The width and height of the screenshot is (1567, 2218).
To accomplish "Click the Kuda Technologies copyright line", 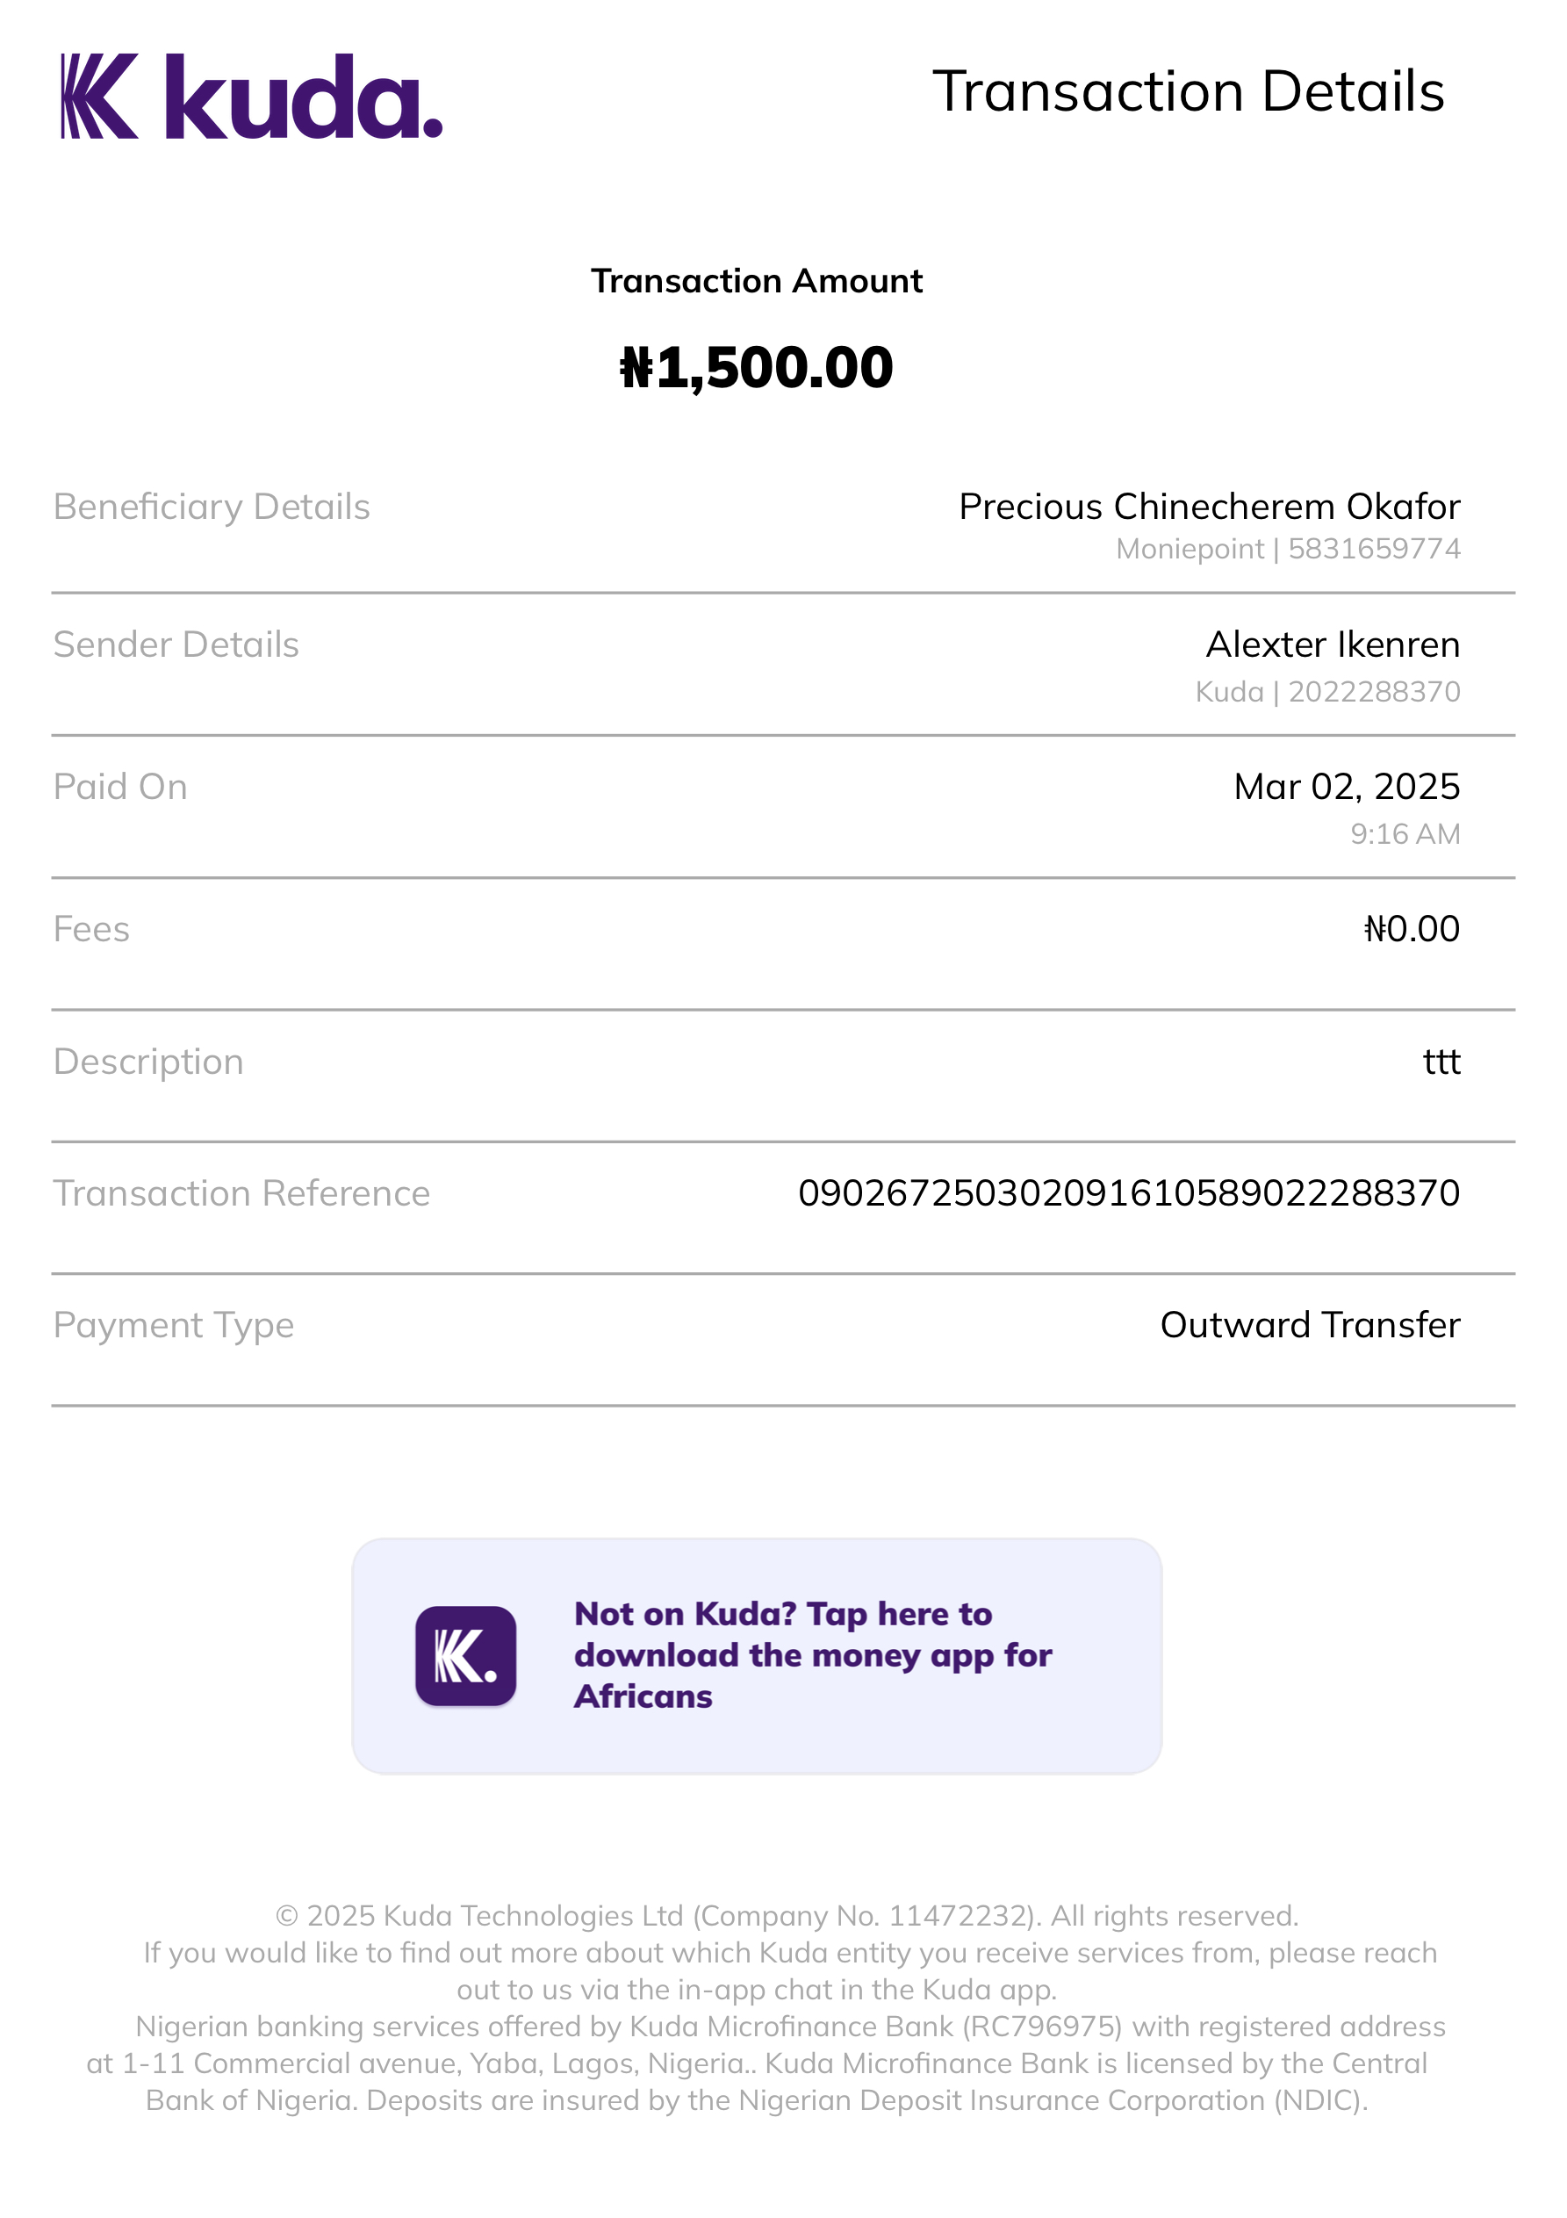I will pos(787,1916).
